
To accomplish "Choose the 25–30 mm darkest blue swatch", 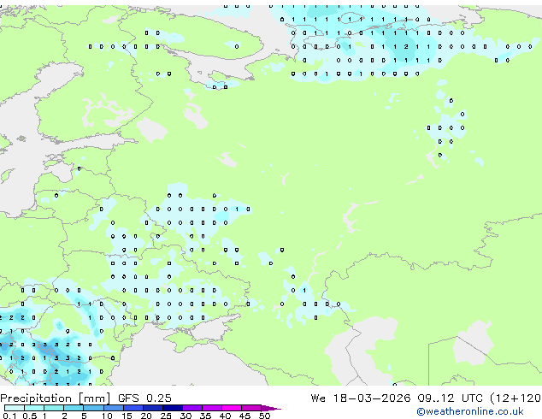I will point(172,408).
